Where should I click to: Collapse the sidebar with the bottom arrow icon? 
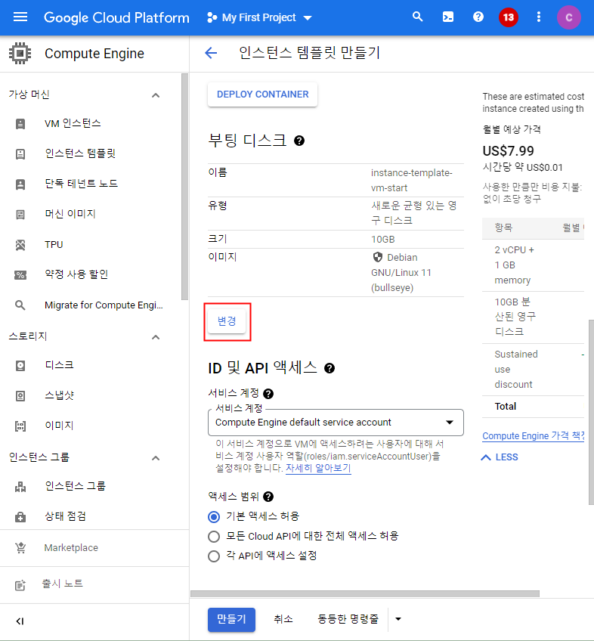tap(20, 621)
